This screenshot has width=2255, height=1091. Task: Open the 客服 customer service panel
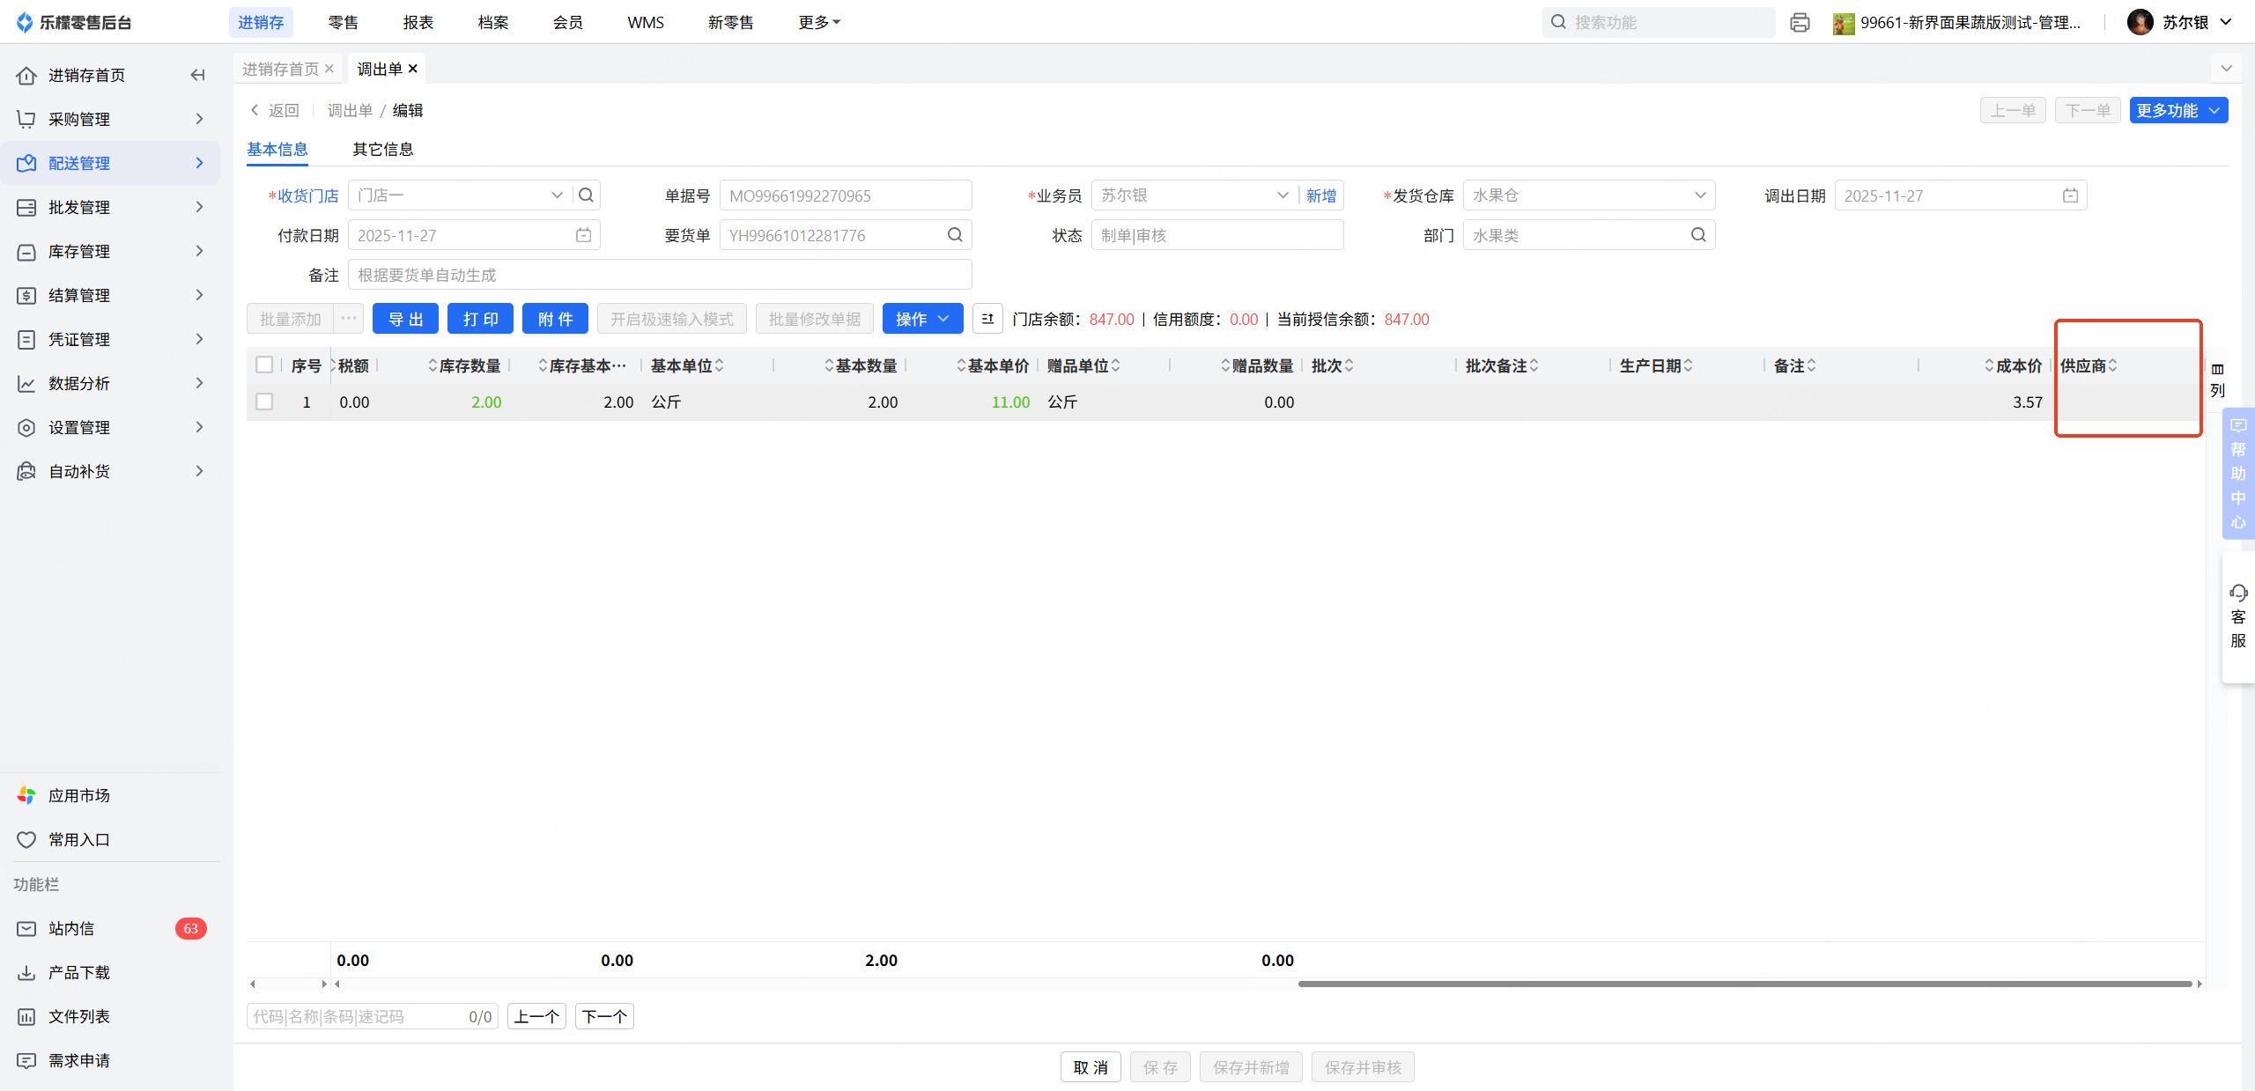point(2238,616)
